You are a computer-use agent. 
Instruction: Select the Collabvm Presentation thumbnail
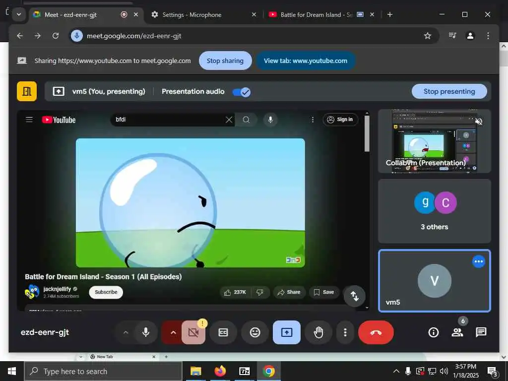(434, 141)
